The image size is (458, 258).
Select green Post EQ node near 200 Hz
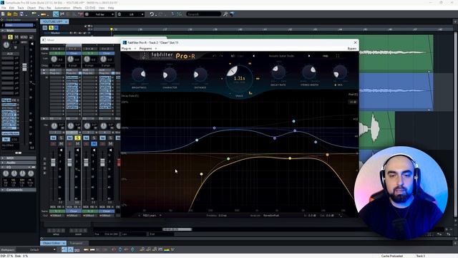228,159
